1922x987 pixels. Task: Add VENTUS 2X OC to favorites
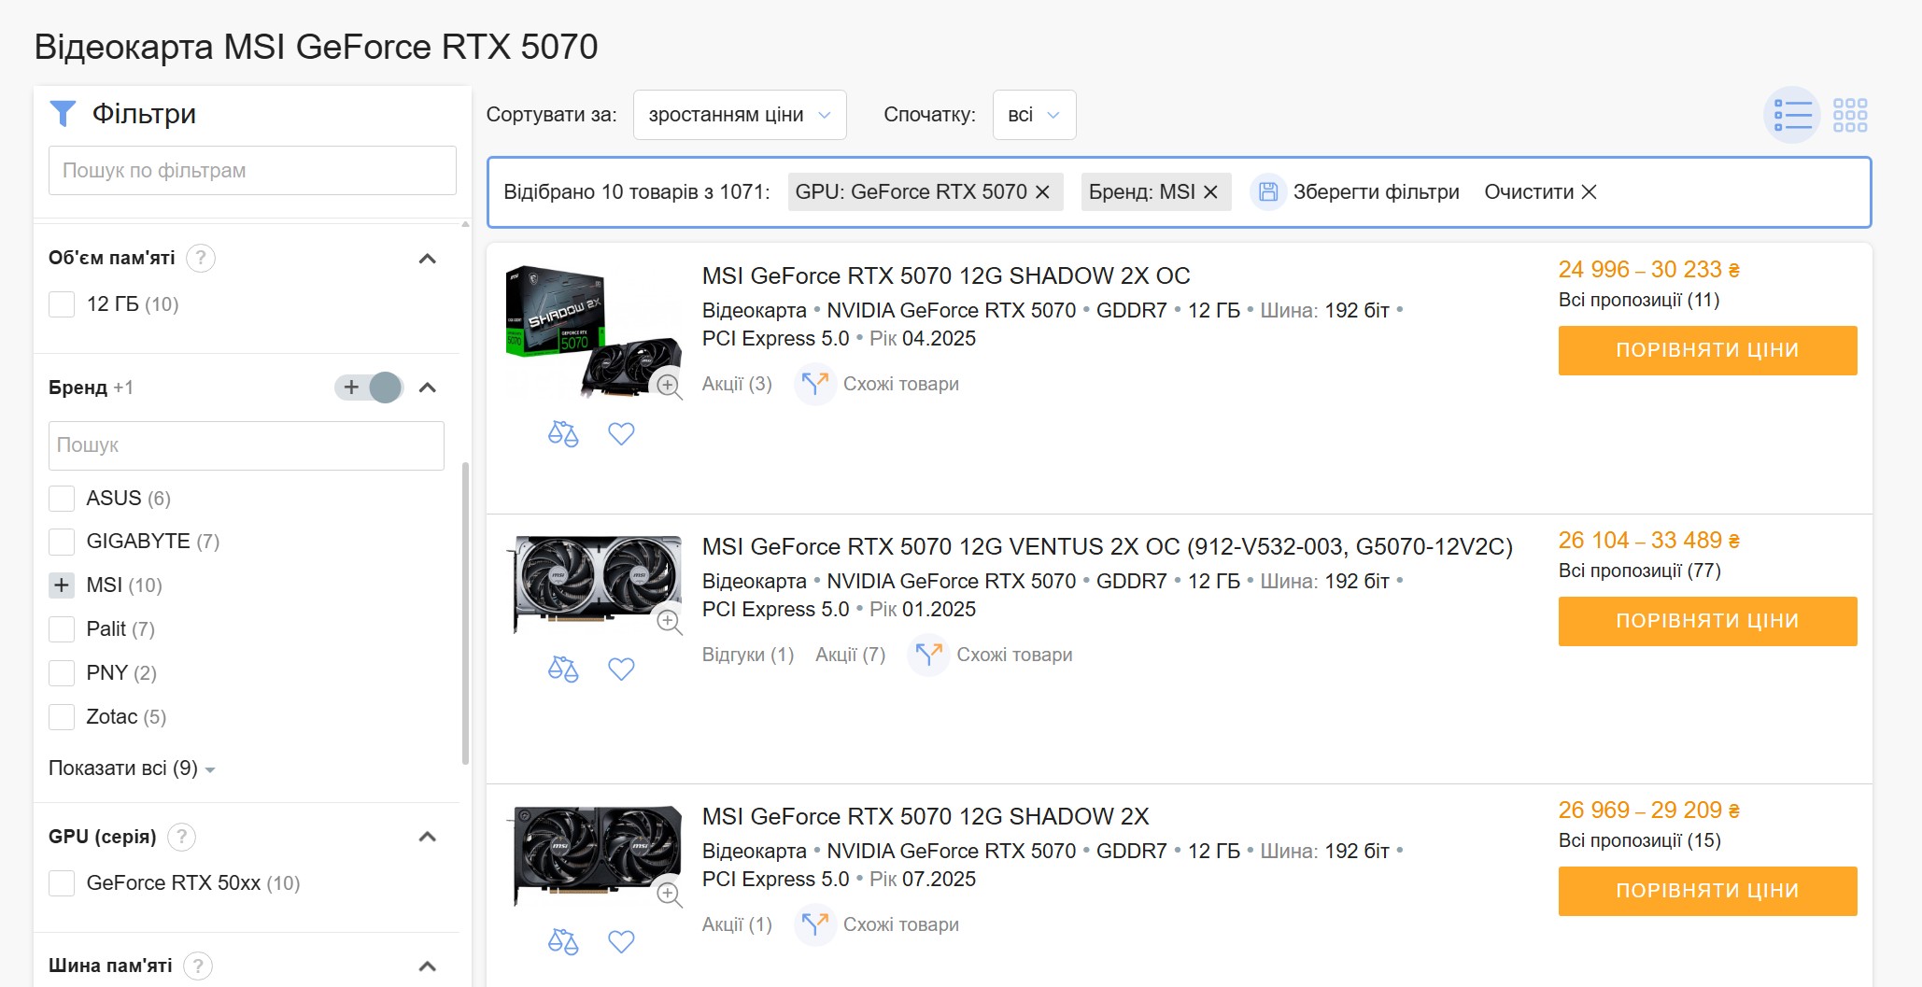point(621,670)
